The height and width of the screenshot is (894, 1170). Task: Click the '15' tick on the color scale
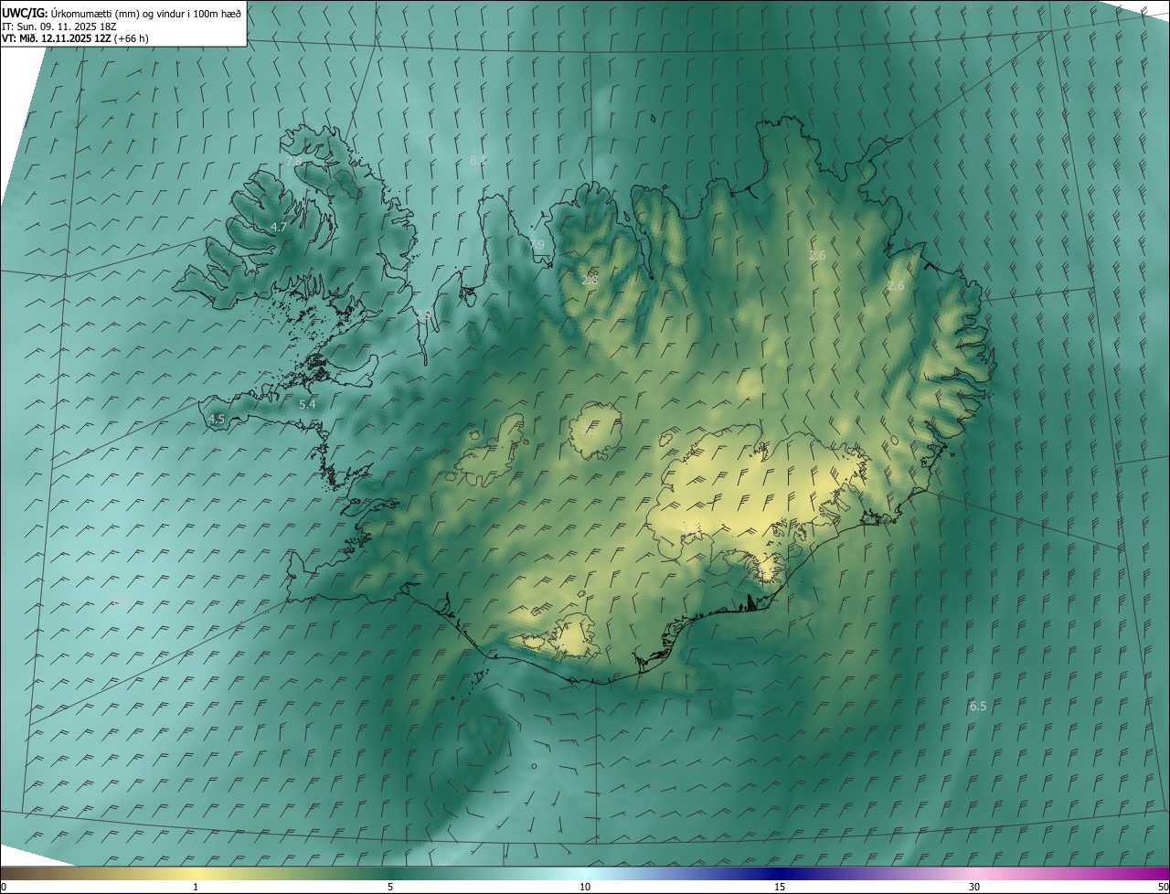780,887
